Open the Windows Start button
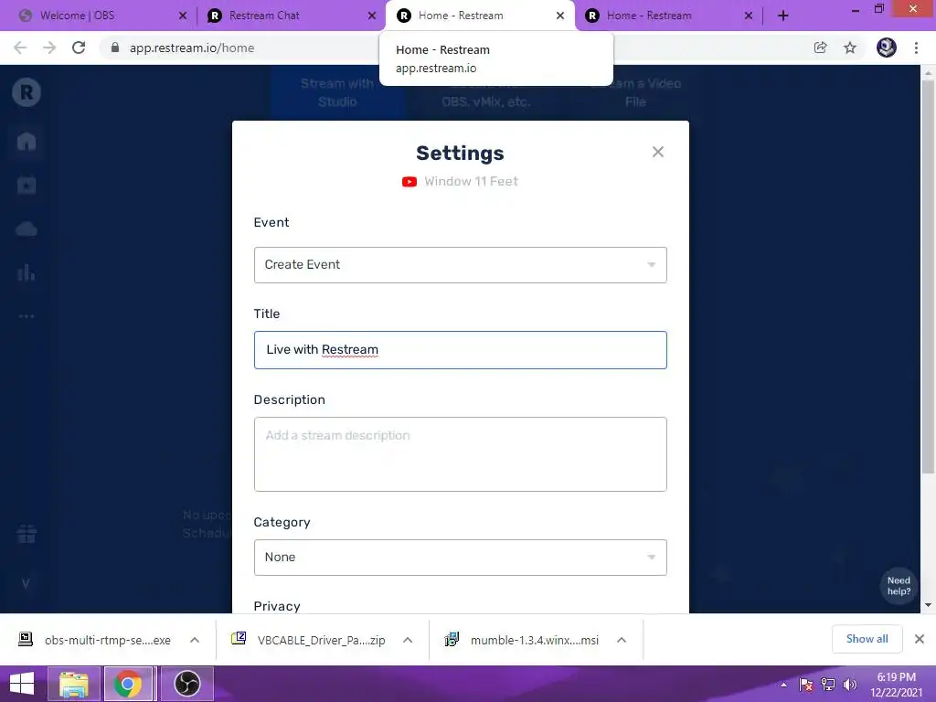936x702 pixels. [22, 684]
